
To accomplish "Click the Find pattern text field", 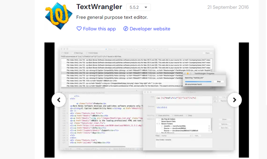I will click(x=184, y=100).
